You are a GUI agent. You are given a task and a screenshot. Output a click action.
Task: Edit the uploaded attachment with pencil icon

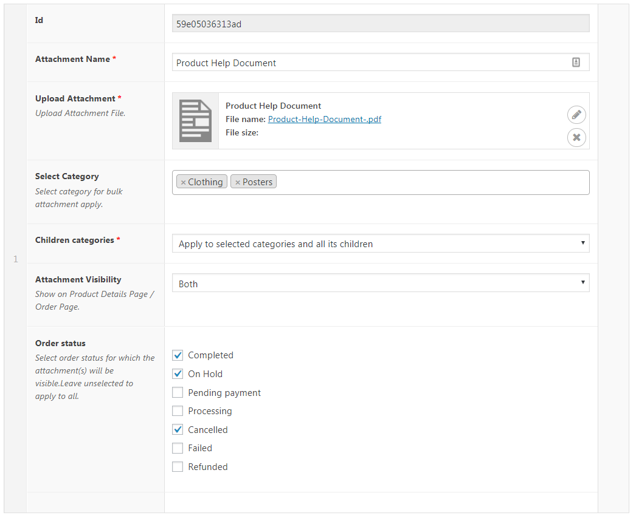click(x=576, y=115)
